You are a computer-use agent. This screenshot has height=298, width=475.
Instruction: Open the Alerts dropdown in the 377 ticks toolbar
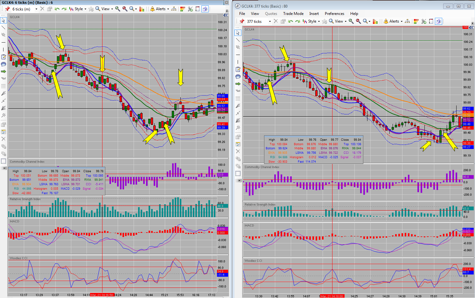point(393,21)
